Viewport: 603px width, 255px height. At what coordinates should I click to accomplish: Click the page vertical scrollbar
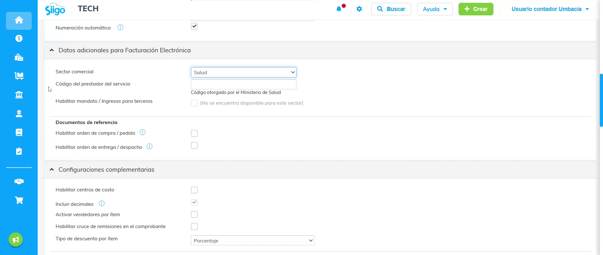click(x=601, y=100)
